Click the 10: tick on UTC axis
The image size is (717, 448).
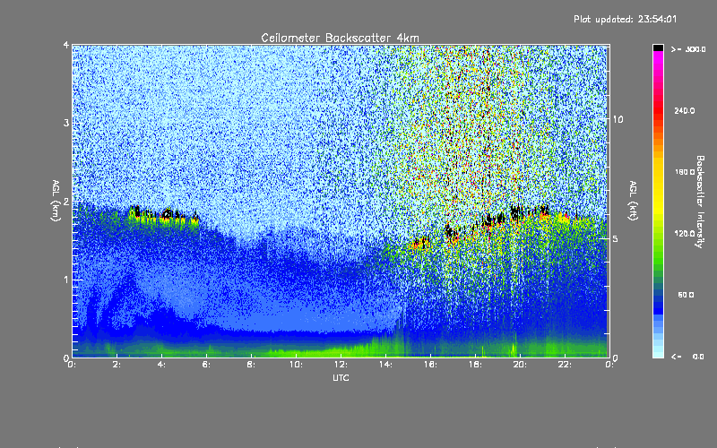click(x=296, y=365)
